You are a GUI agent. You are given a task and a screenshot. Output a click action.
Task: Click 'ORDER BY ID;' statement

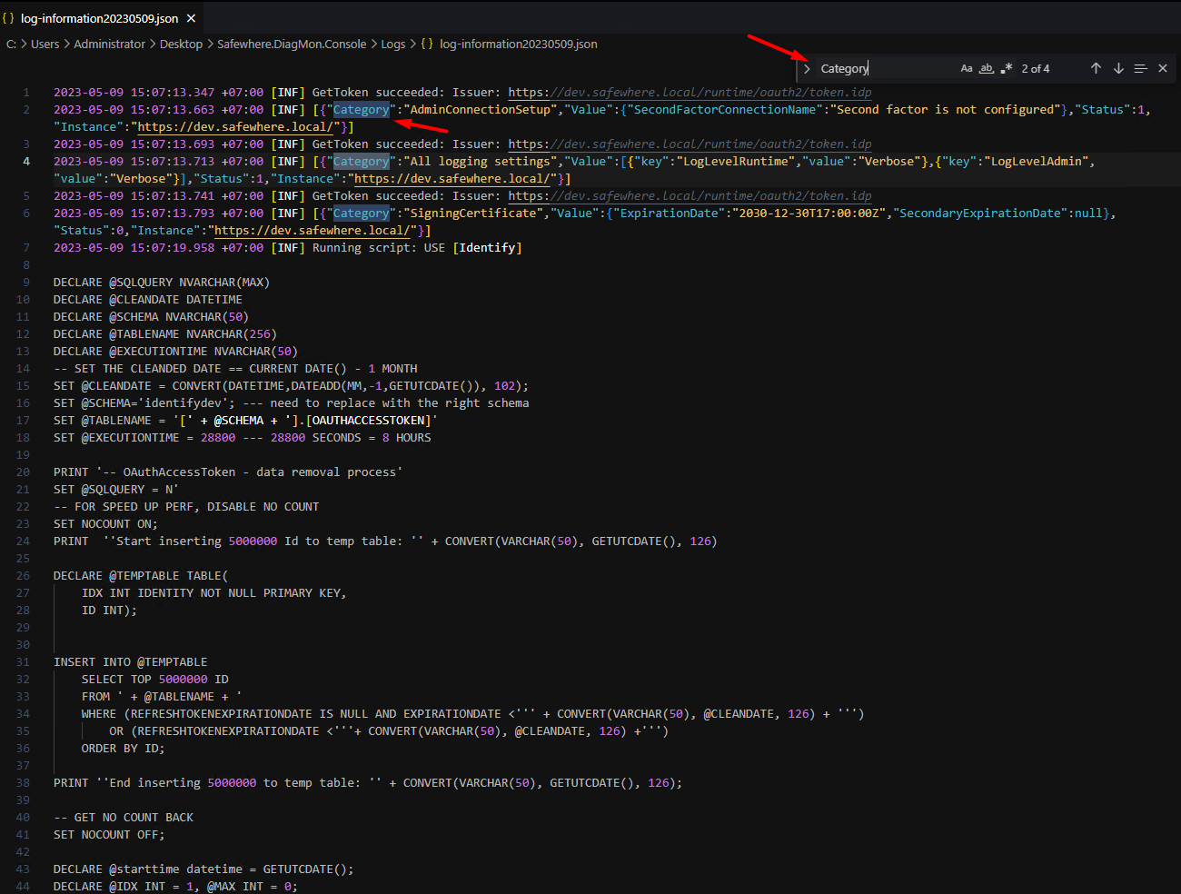(124, 748)
